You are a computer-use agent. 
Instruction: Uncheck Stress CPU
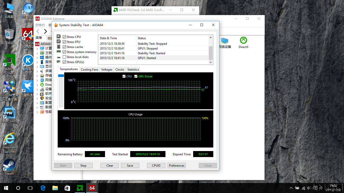64,37
